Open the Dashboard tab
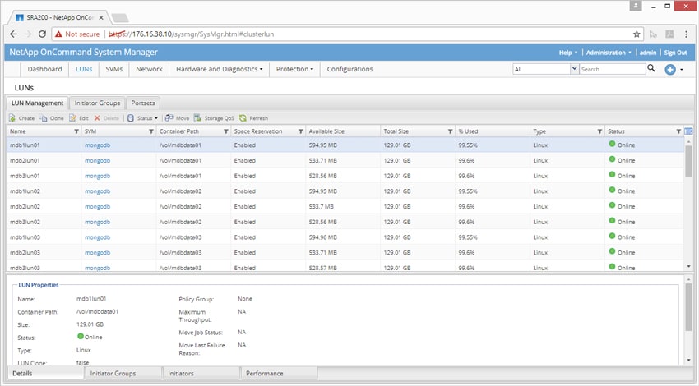 point(44,69)
